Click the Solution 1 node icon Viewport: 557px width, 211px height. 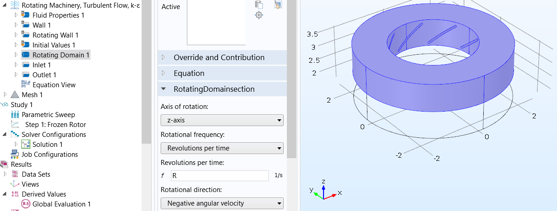tap(26, 145)
